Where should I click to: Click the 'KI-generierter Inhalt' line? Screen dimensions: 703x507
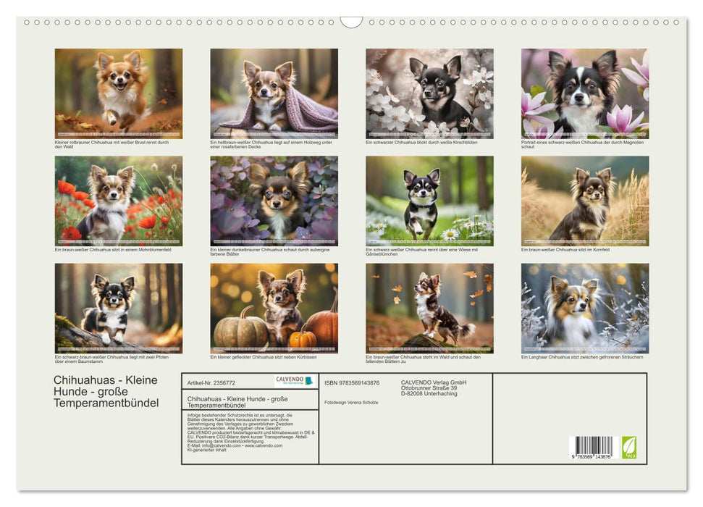coord(206,450)
